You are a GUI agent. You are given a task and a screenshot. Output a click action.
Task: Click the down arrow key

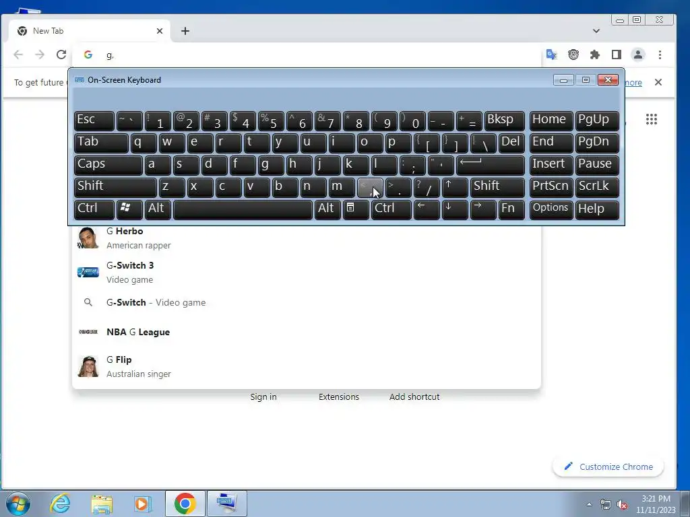(x=455, y=209)
